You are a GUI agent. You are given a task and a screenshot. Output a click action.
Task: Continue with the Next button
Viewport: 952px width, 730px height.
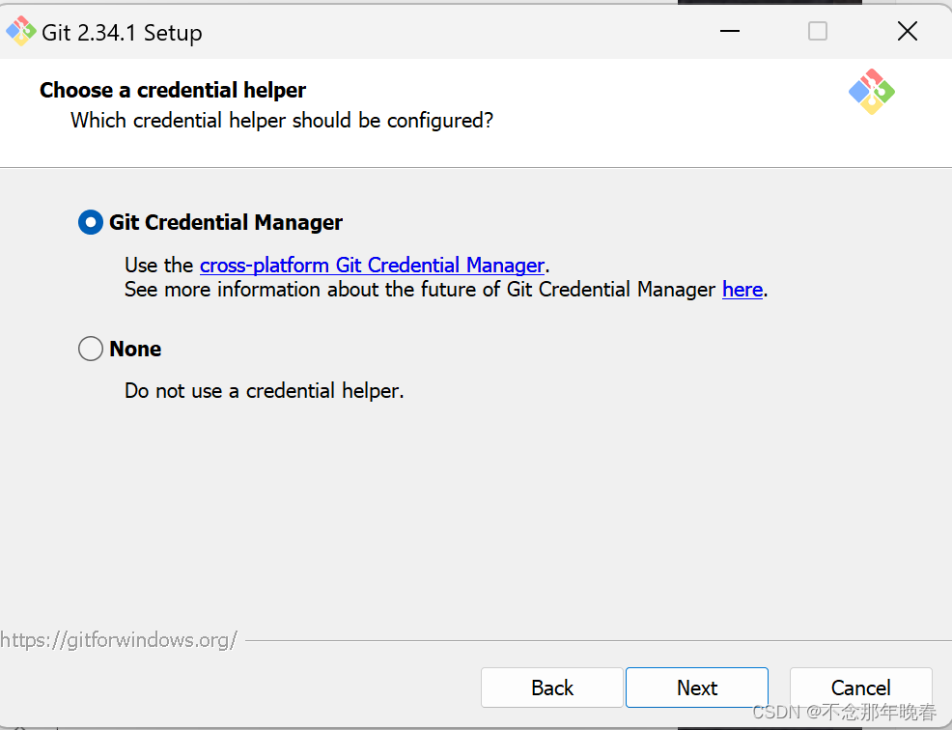click(x=697, y=688)
